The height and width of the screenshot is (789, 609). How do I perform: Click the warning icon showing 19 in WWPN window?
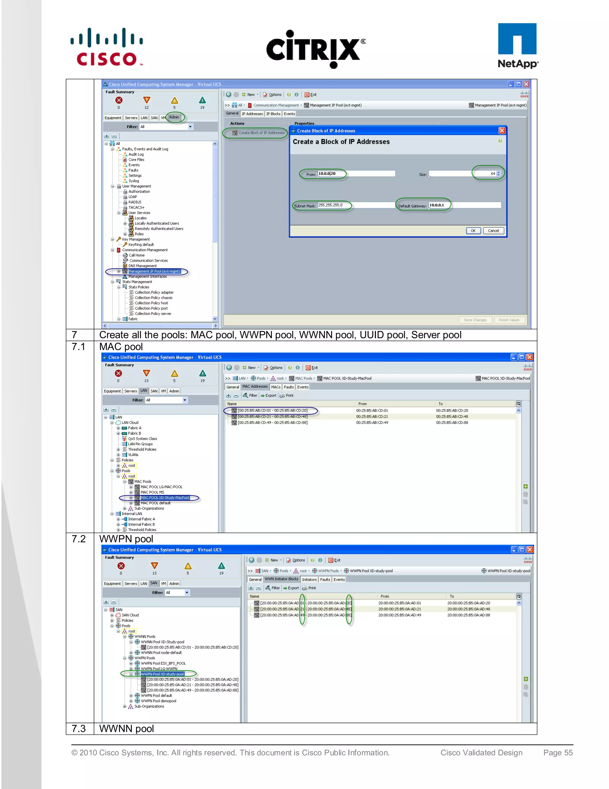pos(222,566)
